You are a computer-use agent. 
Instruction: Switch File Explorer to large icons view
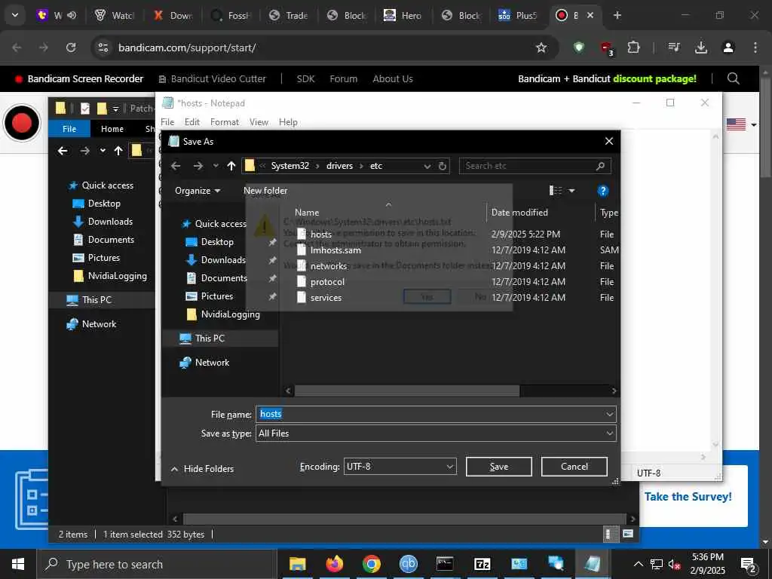pos(628,534)
